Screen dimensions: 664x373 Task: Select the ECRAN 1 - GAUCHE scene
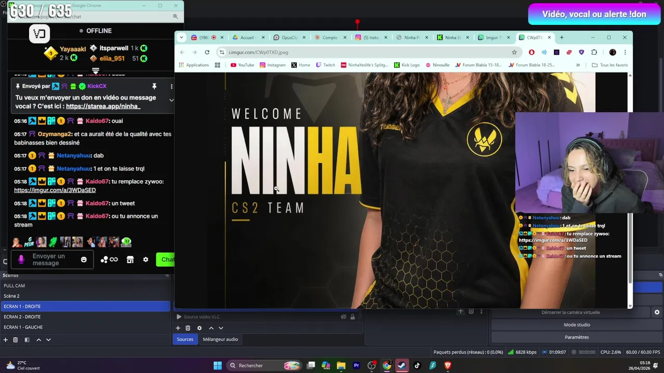[x=85, y=327]
